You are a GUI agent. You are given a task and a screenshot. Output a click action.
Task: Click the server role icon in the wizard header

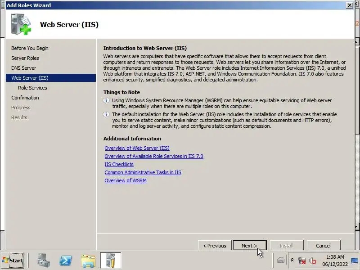pos(21,24)
